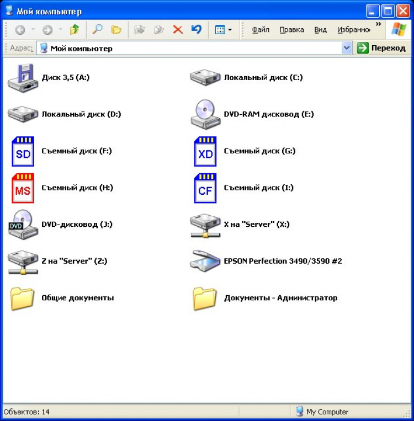Open the Вид menu
Screen dimensions: 414x421
click(x=321, y=30)
